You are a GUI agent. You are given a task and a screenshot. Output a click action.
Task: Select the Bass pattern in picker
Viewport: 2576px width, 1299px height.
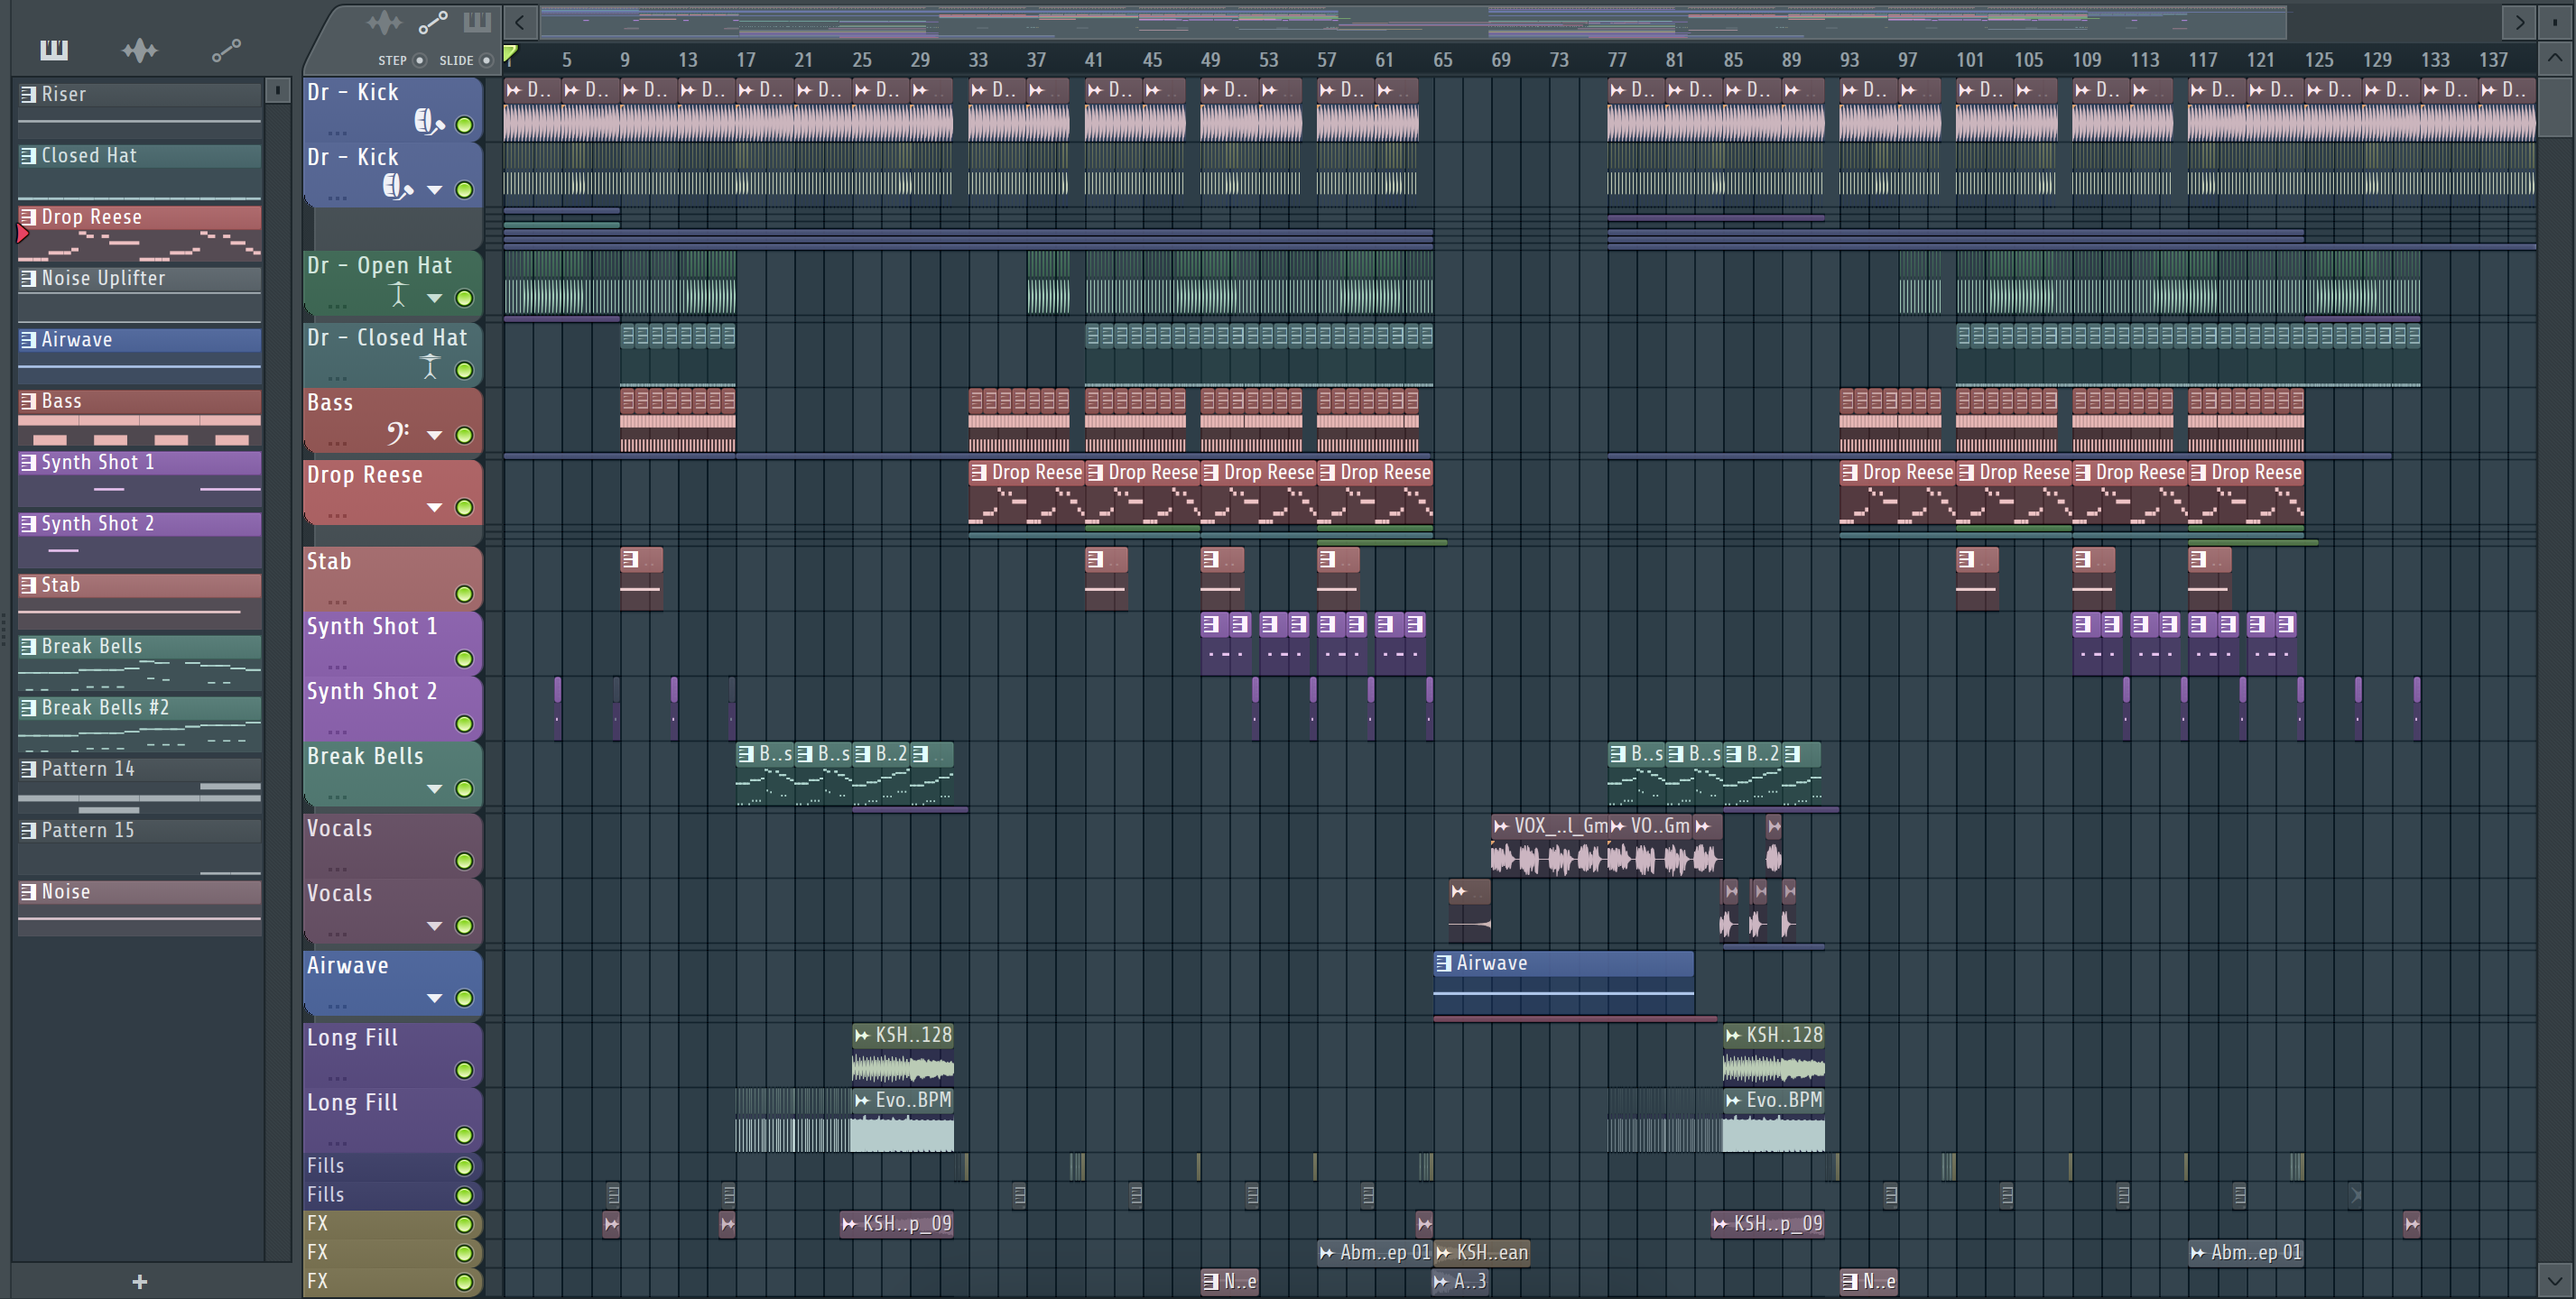(140, 417)
